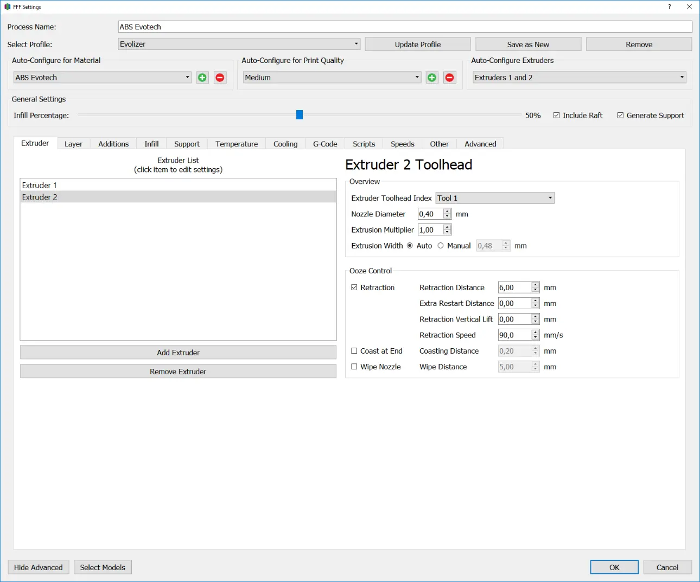This screenshot has width=700, height=582.
Task: Switch to the Additions tab
Action: pyautogui.click(x=113, y=144)
